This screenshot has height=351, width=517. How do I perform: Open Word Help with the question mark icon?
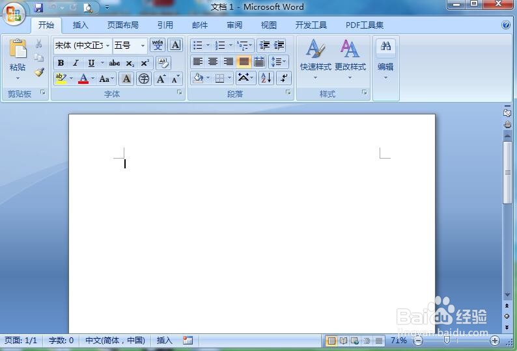tap(505, 25)
